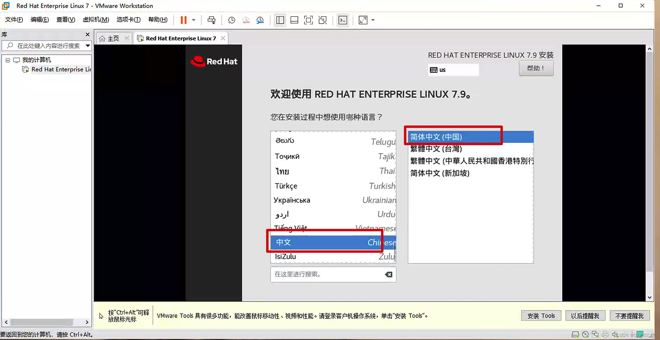Open the console view icon
660x340 pixels.
343,20
